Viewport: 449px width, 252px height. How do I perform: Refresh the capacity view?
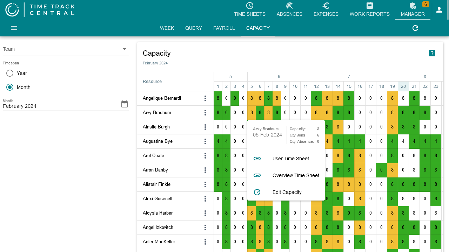[x=415, y=28]
